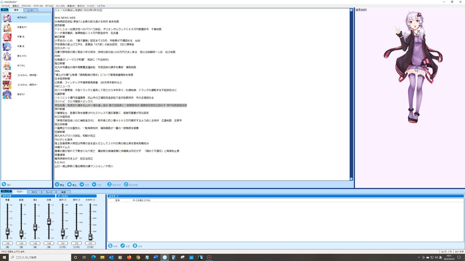Open ツール menu

91,6
